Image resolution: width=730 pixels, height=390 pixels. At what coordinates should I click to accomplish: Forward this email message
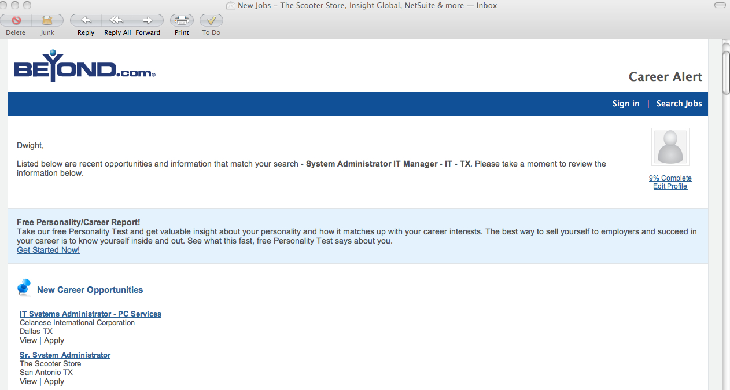148,20
